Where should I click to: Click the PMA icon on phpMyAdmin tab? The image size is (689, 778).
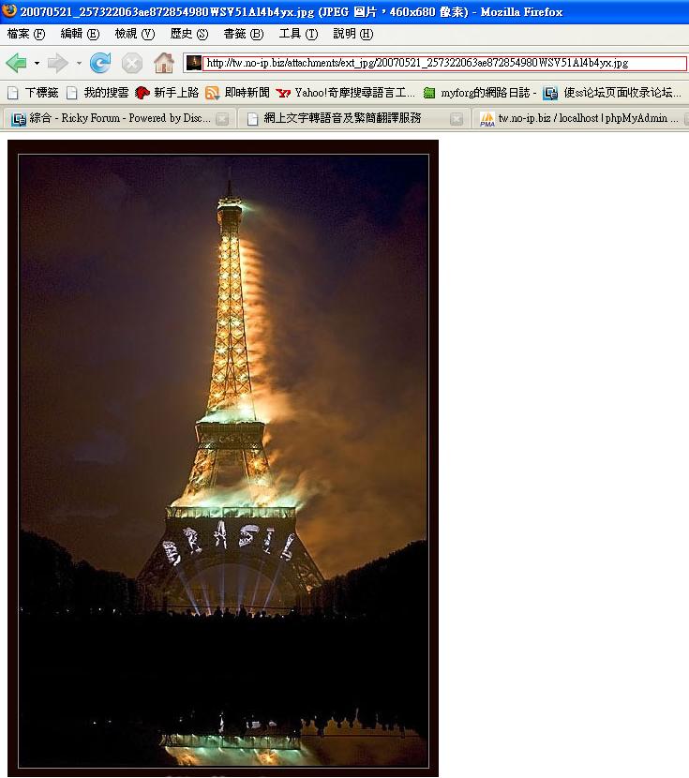(x=487, y=119)
